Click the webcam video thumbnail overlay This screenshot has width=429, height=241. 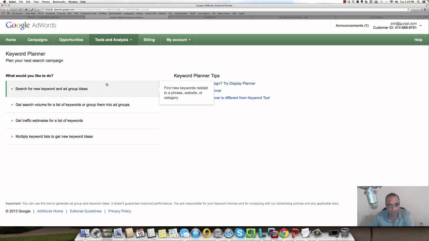(393, 206)
